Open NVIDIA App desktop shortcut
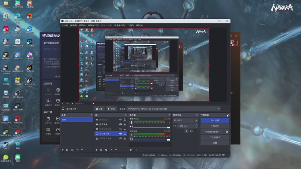This screenshot has height=169, width=301. click(x=6, y=133)
